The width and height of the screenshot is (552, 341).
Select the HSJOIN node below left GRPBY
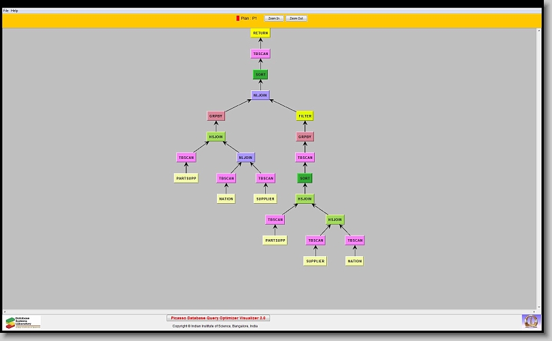coord(215,137)
